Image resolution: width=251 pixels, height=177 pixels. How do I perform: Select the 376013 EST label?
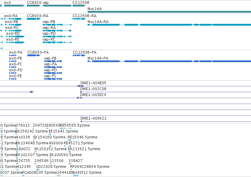(x=23, y=125)
